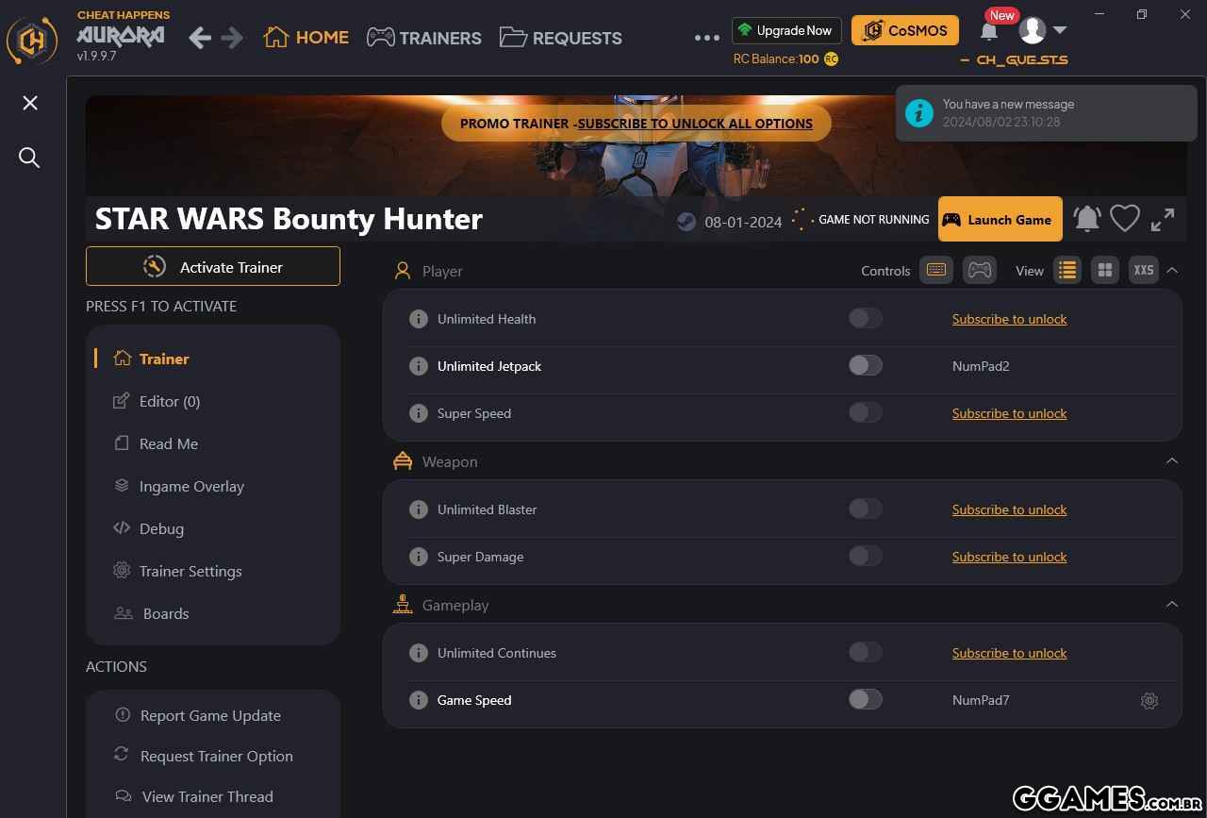Click the user profile avatar
Image resolution: width=1207 pixels, height=818 pixels.
tap(1033, 30)
